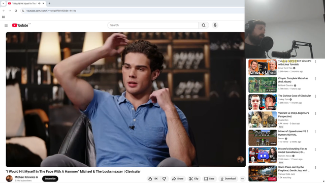Click the URL address bar

[x=133, y=11]
